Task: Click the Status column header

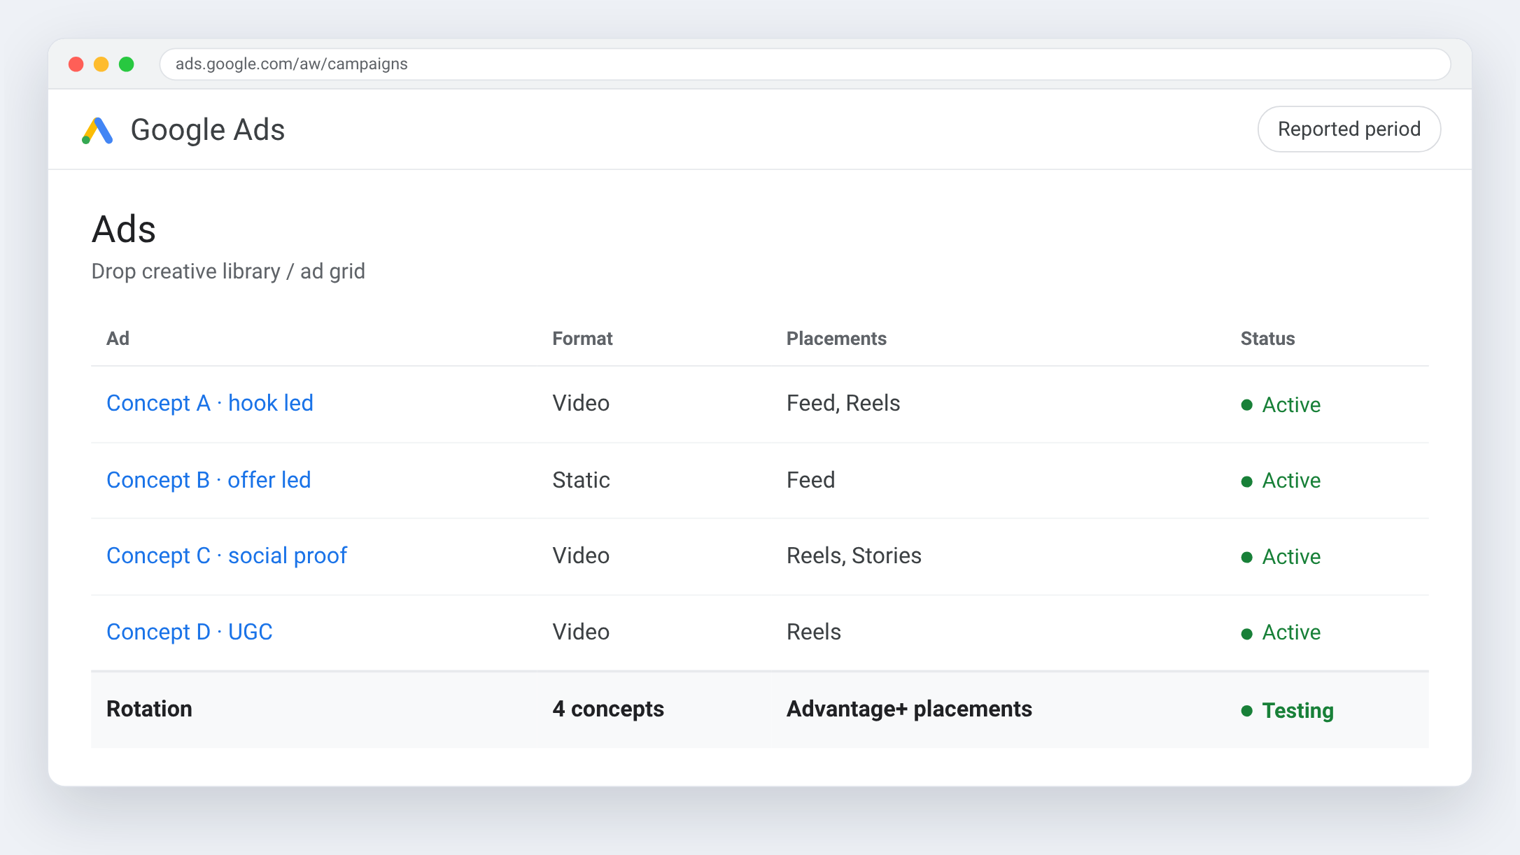Action: tap(1267, 339)
